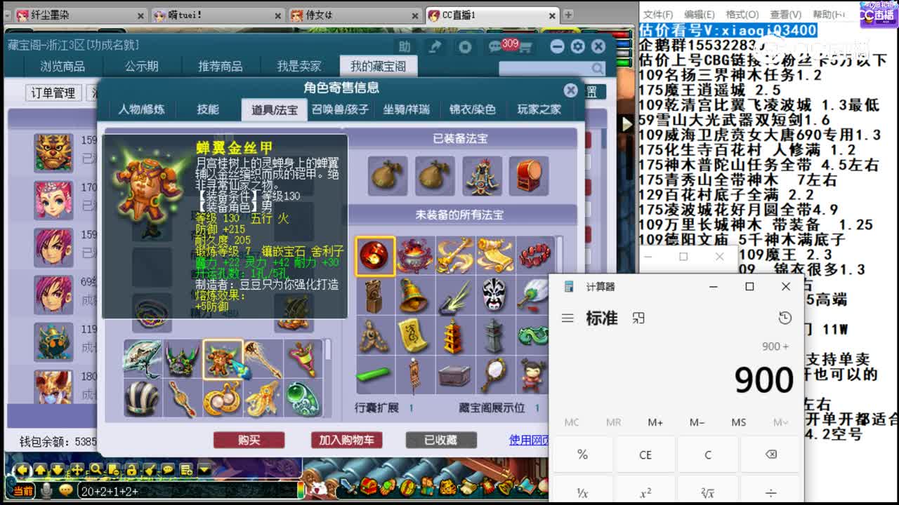
Task: Select the striped helmet equipment icon
Action: [143, 399]
